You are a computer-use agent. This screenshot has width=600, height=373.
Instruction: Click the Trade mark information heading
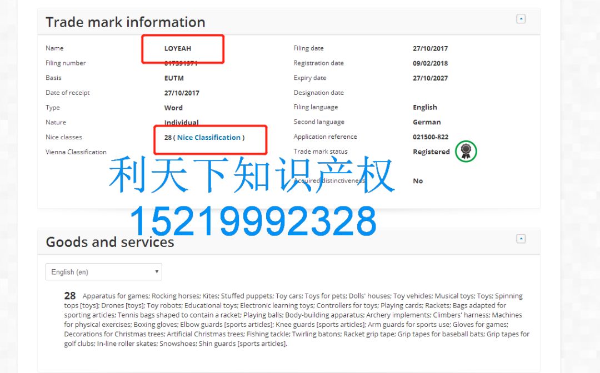pyautogui.click(x=126, y=22)
